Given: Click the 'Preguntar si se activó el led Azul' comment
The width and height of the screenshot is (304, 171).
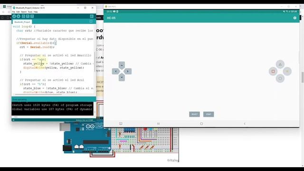Looking at the screenshot, I should 52,80.
